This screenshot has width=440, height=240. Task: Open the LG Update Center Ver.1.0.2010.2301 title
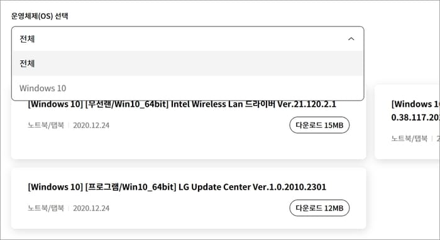(177, 187)
